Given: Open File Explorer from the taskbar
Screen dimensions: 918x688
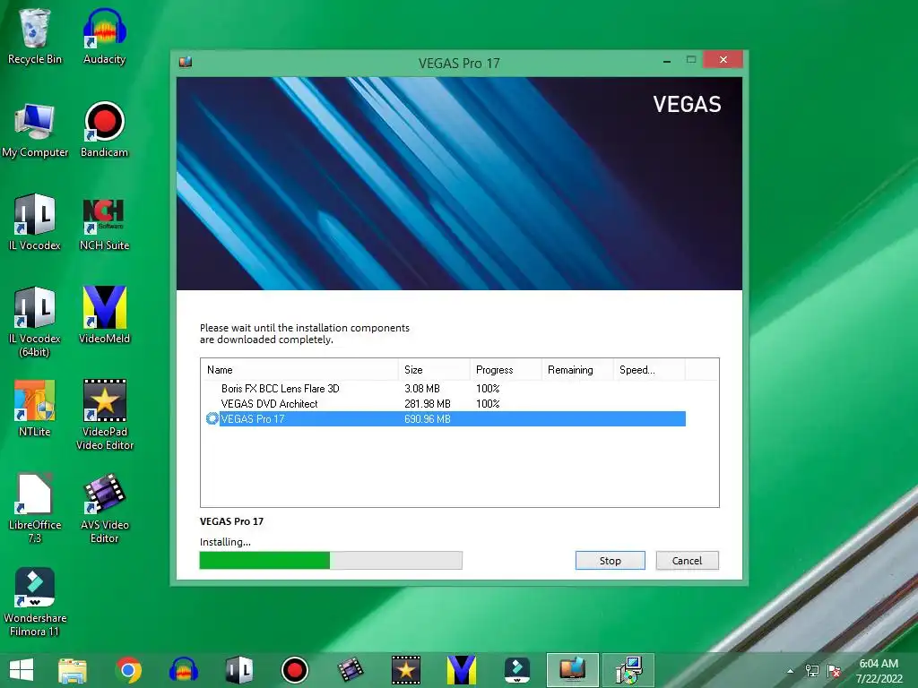Looking at the screenshot, I should 73,670.
